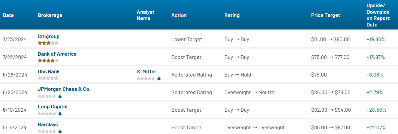Click the Overweight → Neutral rating cell
This screenshot has width=398, height=134.
(x=250, y=92)
